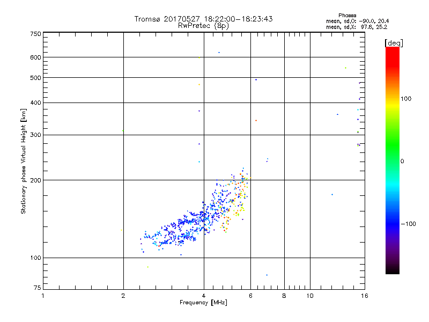The width and height of the screenshot is (429, 322).
Task: Click the blue data point above 600 km
Action: tap(219, 53)
